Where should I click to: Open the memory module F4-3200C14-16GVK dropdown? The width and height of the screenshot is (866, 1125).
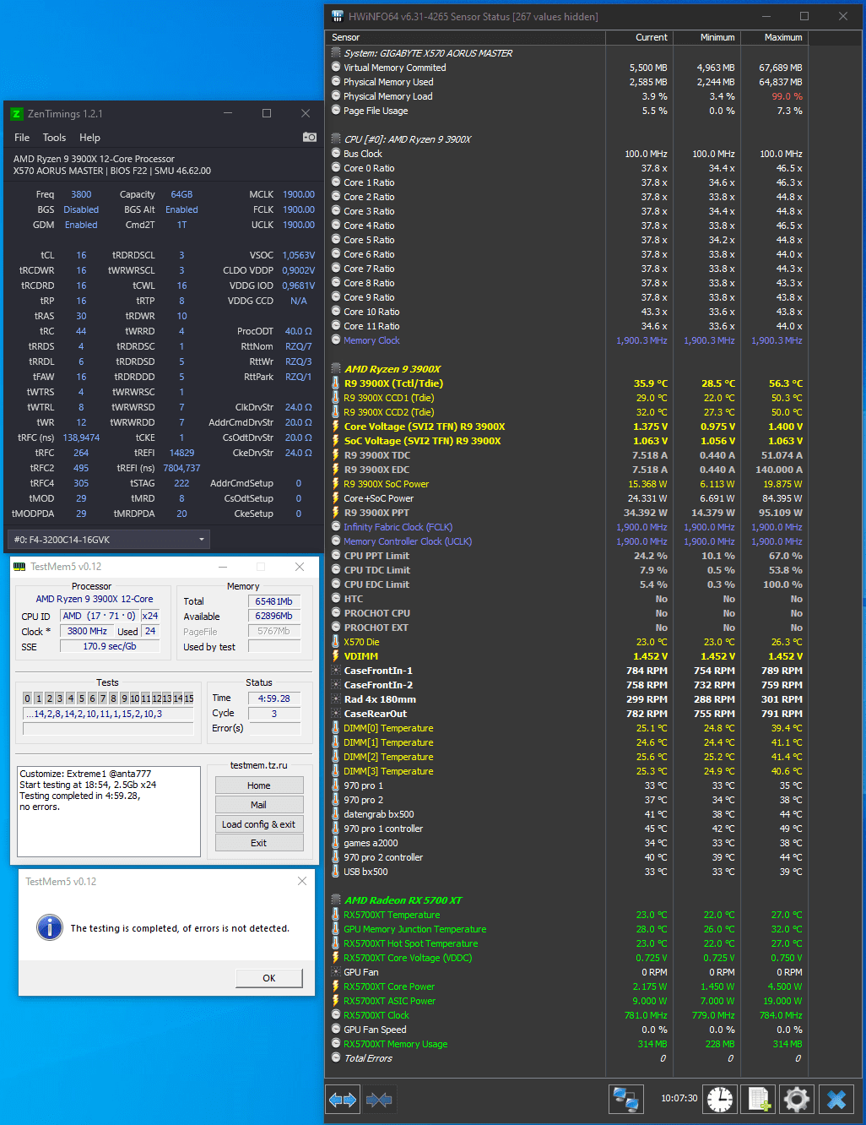[x=108, y=540]
